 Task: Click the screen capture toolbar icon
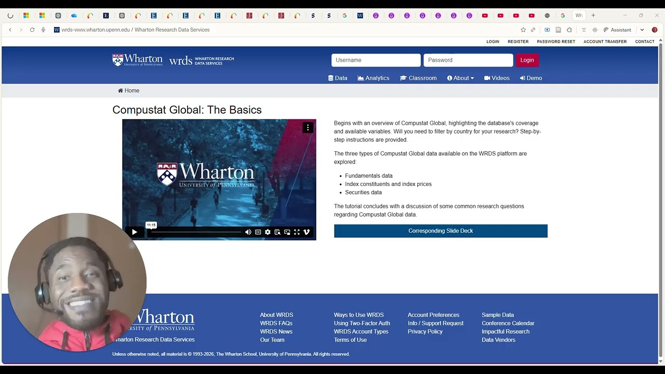coord(547,30)
